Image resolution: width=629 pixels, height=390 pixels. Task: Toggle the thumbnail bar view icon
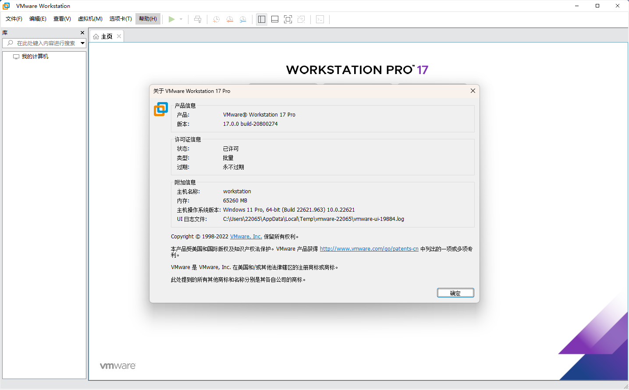coord(275,19)
